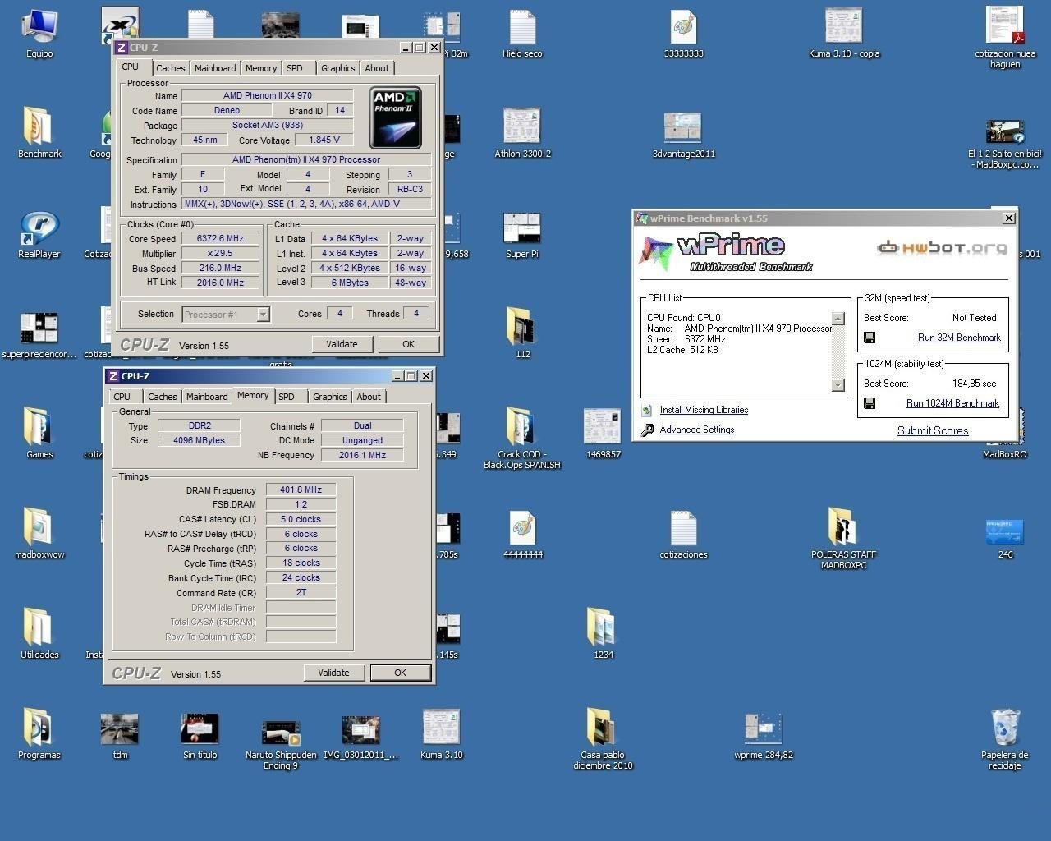
Task: Open the Games folder icon
Action: [x=39, y=433]
